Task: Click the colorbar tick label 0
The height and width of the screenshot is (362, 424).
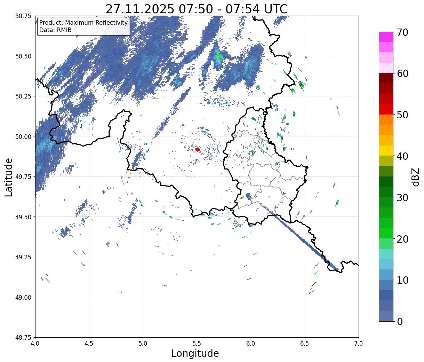Action: pyautogui.click(x=400, y=322)
